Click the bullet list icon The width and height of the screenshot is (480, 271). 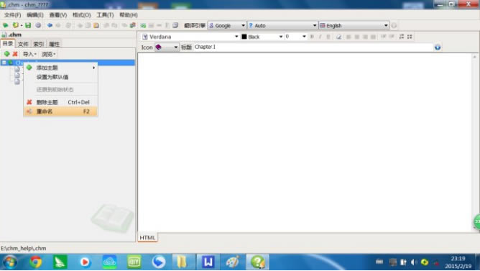(410, 37)
